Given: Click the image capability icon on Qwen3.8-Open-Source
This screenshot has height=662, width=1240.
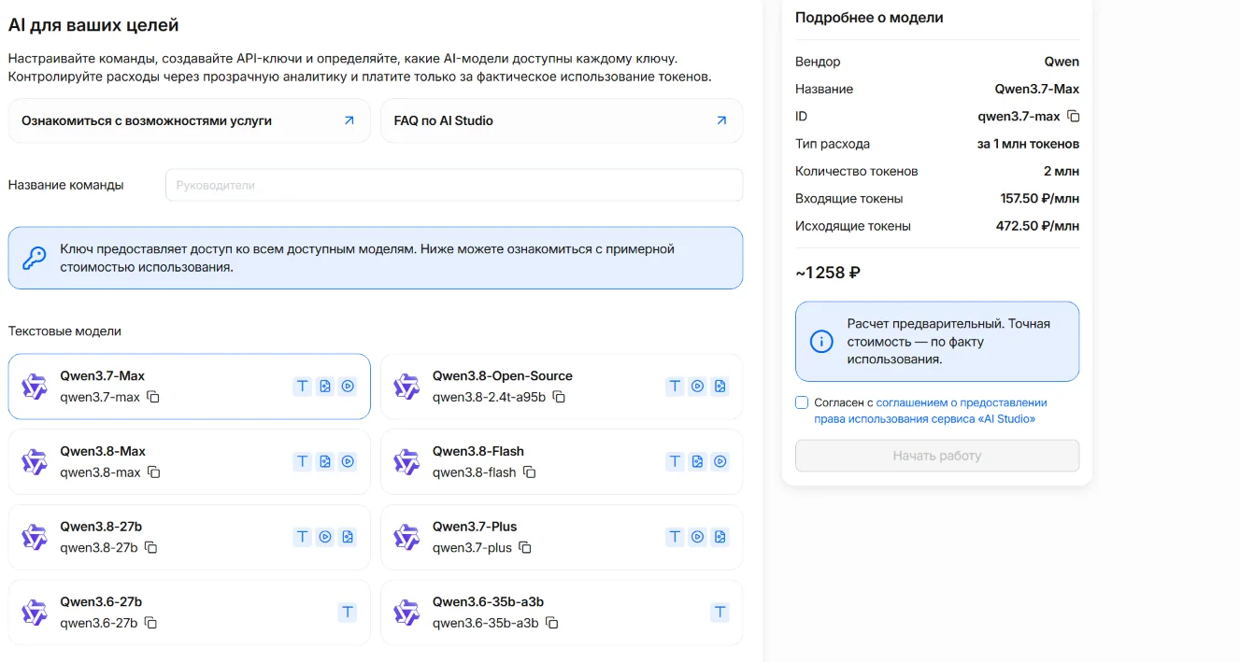Looking at the screenshot, I should pyautogui.click(x=720, y=386).
